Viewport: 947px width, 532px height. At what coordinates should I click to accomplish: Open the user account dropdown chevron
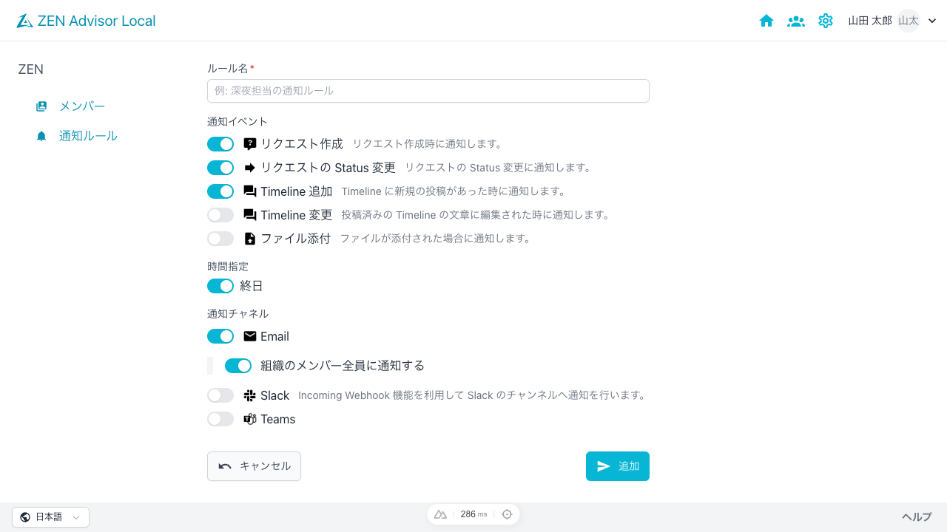(x=931, y=21)
